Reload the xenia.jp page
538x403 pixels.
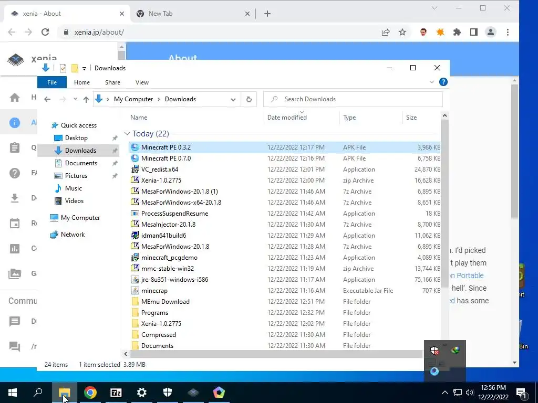pos(45,32)
